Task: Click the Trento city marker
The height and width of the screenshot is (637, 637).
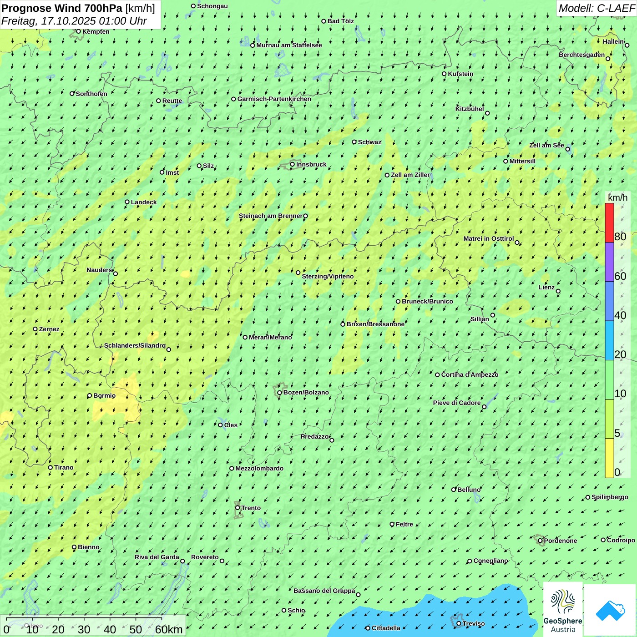Action: [x=238, y=508]
